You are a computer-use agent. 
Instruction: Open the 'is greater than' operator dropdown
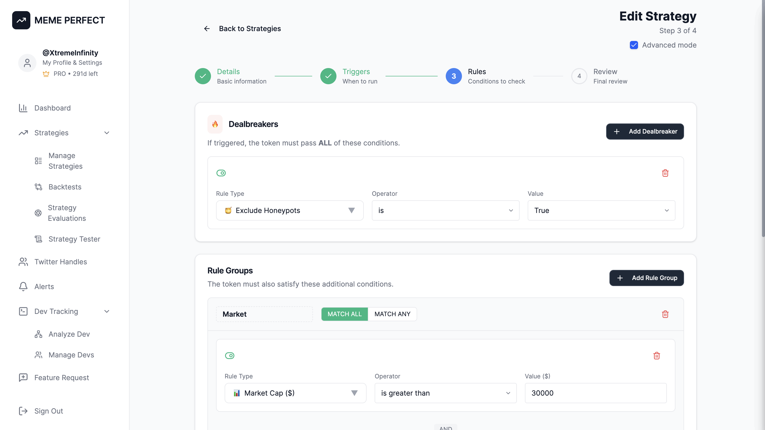(x=445, y=393)
